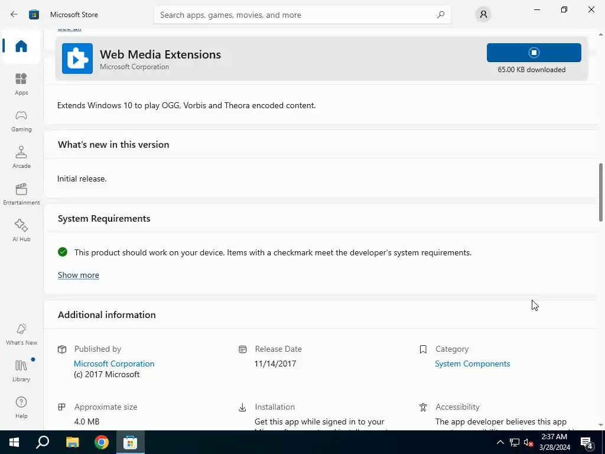Viewport: 605px width, 454px height.
Task: Click the approximate size '4.0 MB' value
Action: tap(87, 421)
